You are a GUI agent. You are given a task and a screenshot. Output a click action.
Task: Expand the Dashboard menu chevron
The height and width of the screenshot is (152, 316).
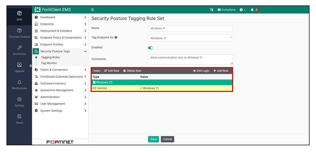[85, 17]
